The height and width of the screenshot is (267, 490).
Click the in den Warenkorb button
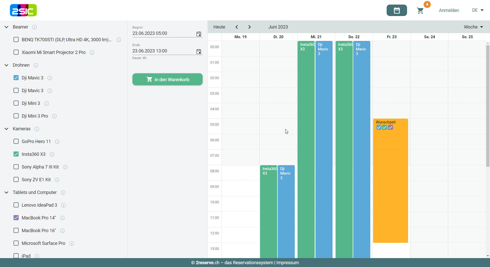point(167,79)
